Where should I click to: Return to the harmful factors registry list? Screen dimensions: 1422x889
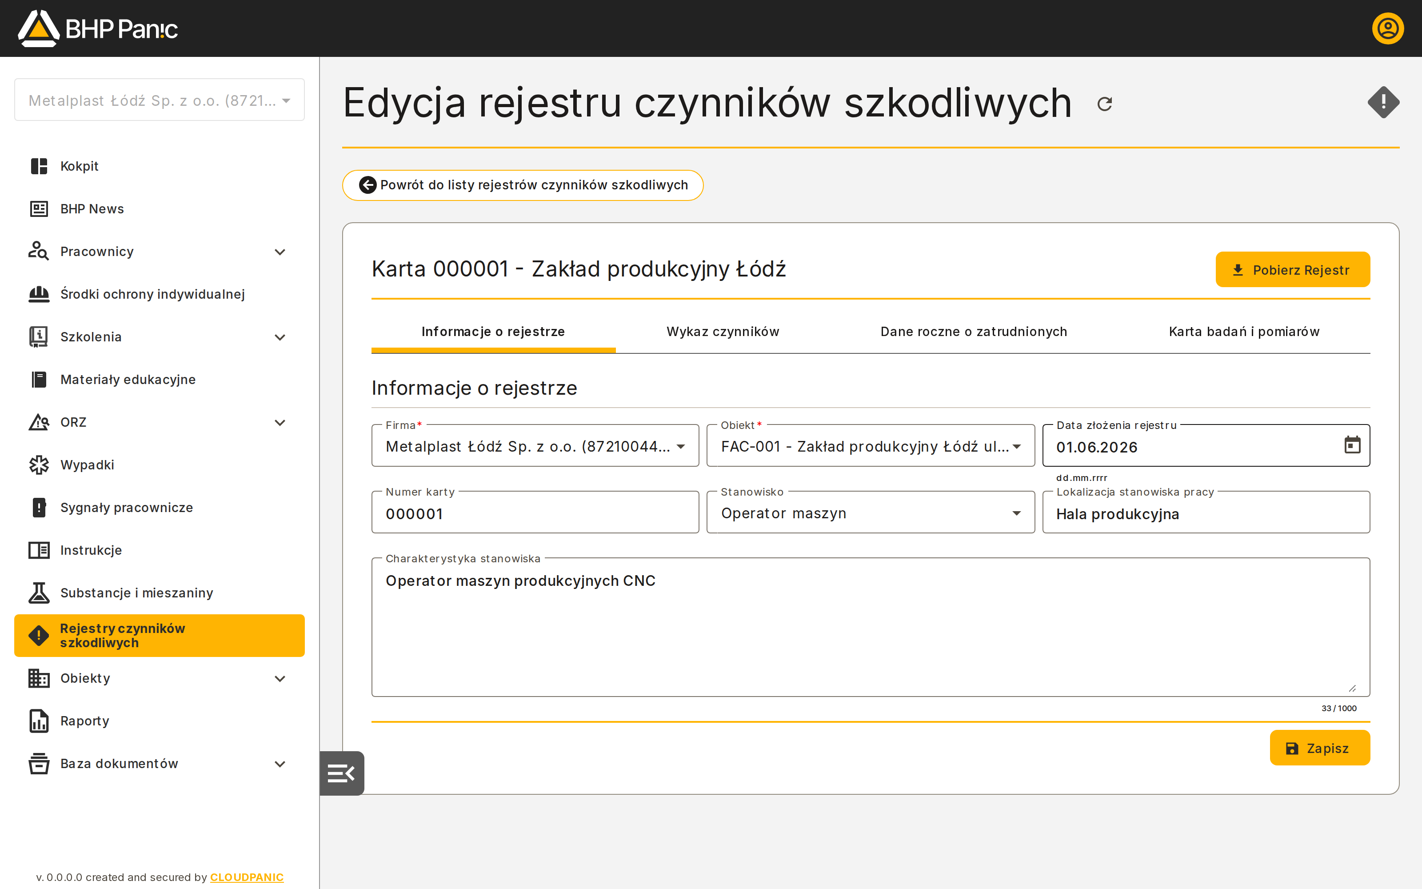pyautogui.click(x=523, y=185)
